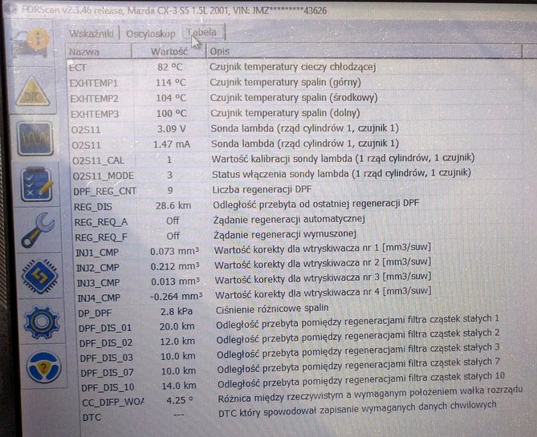Click the 3.09 V value cell
Viewport: 537px width, 437px height.
tap(171, 129)
